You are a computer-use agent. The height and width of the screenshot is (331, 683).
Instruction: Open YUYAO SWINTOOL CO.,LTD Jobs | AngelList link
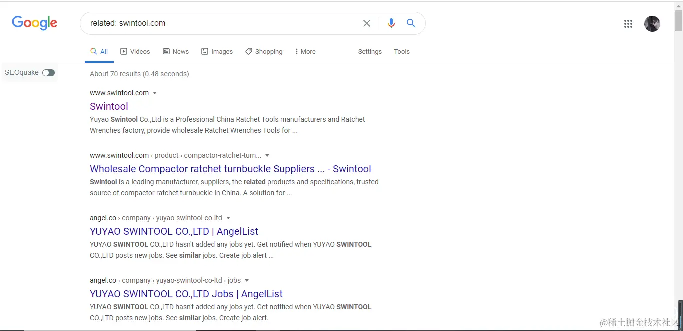[x=186, y=294]
